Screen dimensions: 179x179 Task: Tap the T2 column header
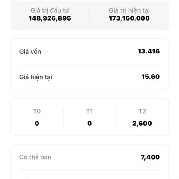[142, 112]
